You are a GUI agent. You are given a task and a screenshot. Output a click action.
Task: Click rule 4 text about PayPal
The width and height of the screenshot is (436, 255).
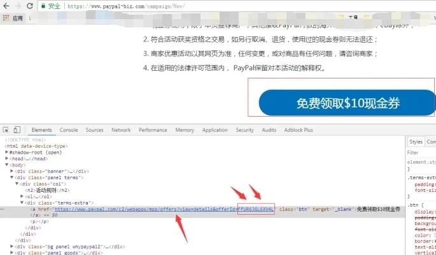click(234, 68)
